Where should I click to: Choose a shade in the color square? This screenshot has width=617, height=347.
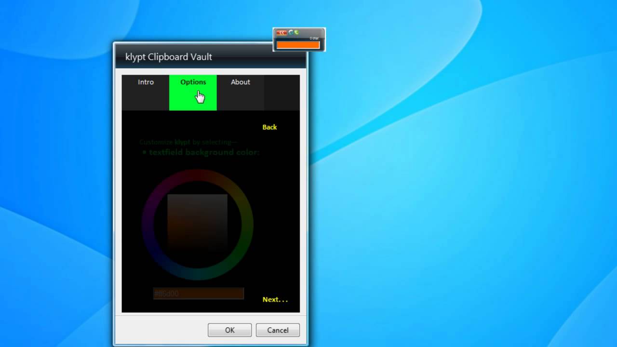click(x=197, y=225)
